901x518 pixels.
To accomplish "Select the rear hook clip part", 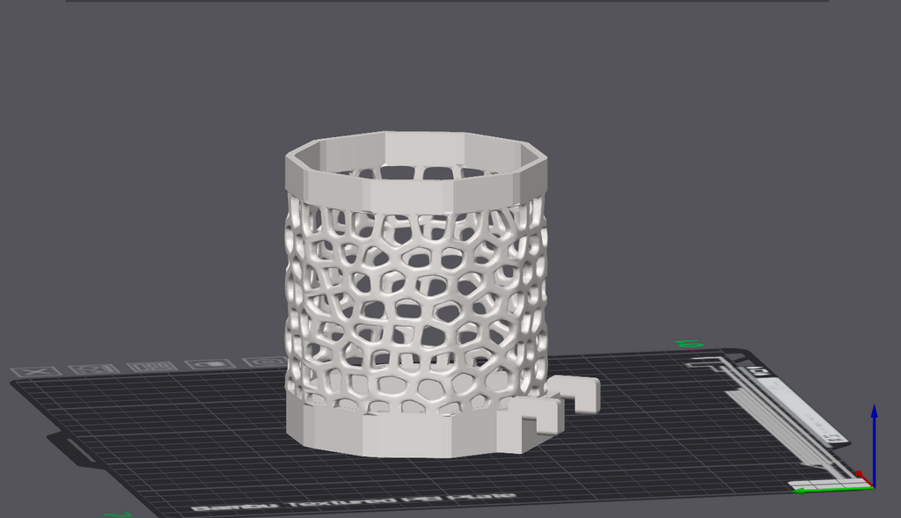I will (573, 393).
